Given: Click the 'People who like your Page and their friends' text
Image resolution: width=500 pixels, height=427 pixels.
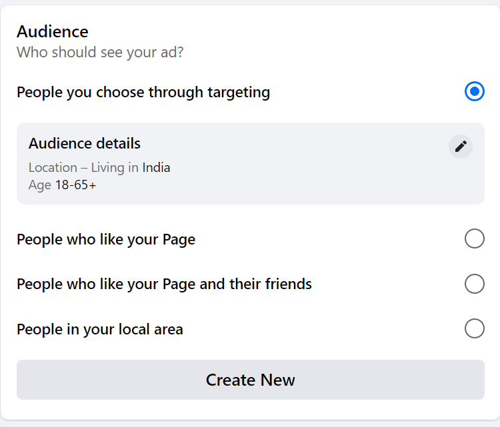Looking at the screenshot, I should [x=164, y=284].
